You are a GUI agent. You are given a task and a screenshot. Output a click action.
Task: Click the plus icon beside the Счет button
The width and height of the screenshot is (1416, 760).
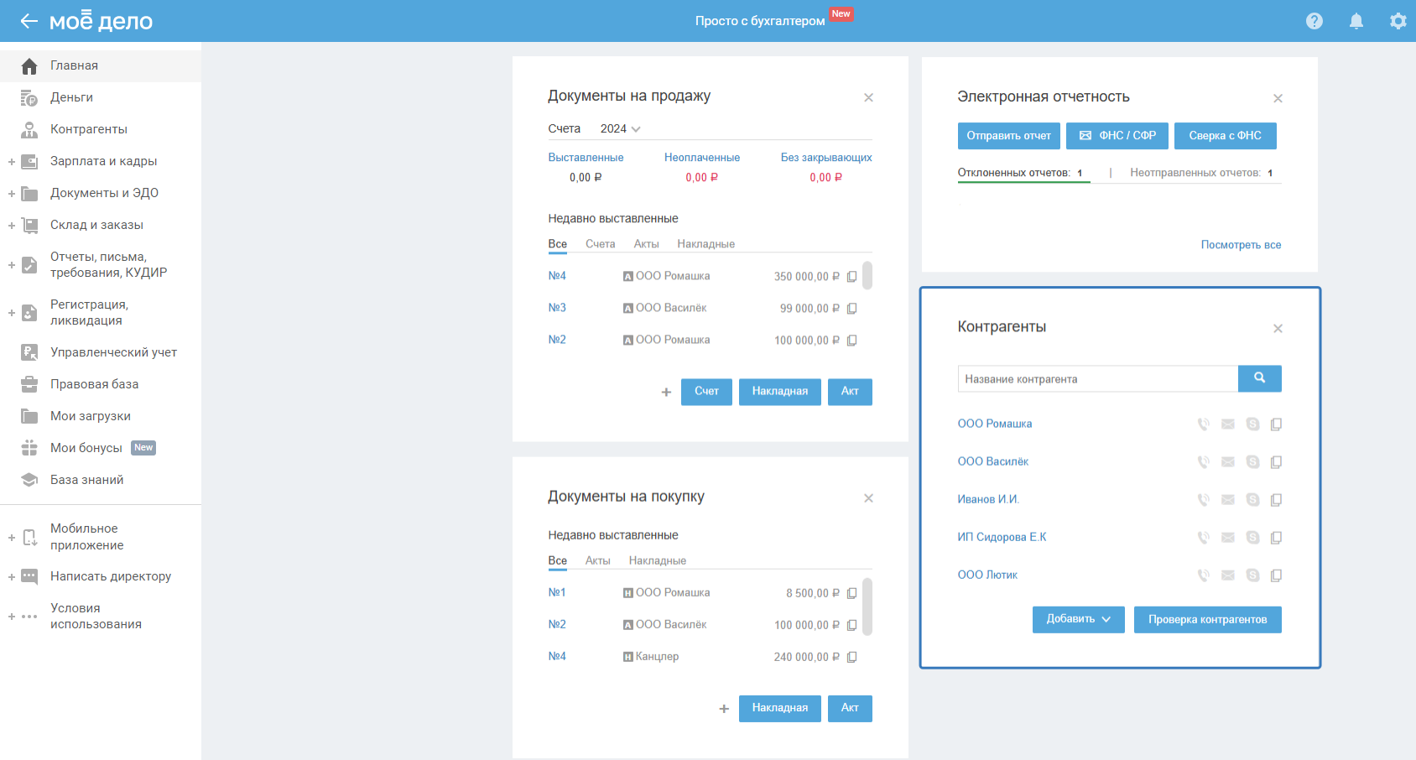(x=666, y=392)
